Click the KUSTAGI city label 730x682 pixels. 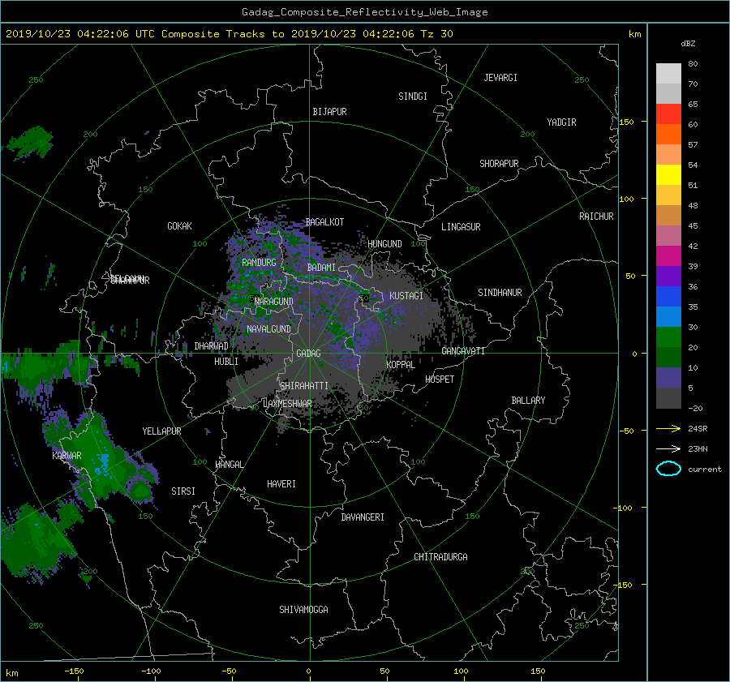coord(406,296)
